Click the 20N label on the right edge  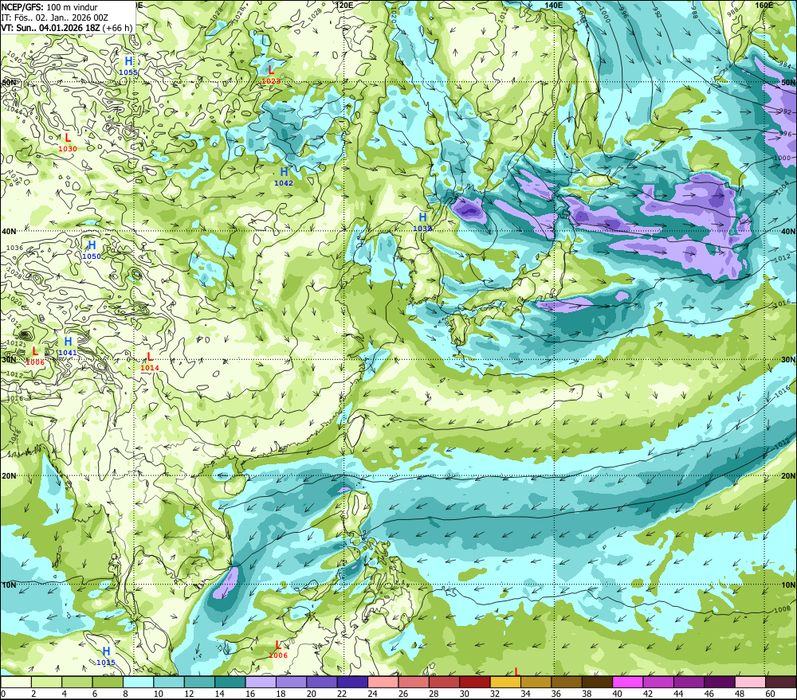click(788, 475)
